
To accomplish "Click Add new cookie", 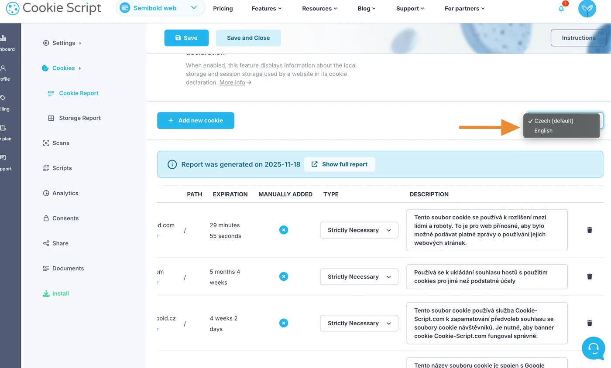I will click(196, 120).
